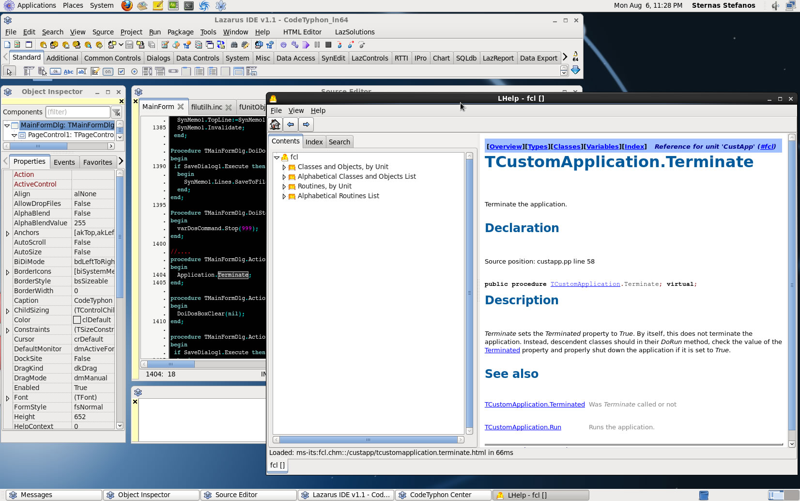Viewport: 800px width, 501px height.
Task: Click the LHelp Contents horizontal scrollbar
Action: 368,439
